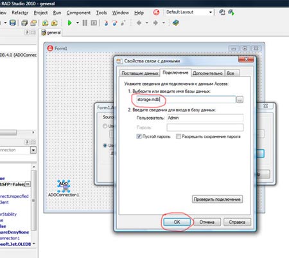
Task: Click the Step Over debug icon
Action: pyautogui.click(x=114, y=23)
